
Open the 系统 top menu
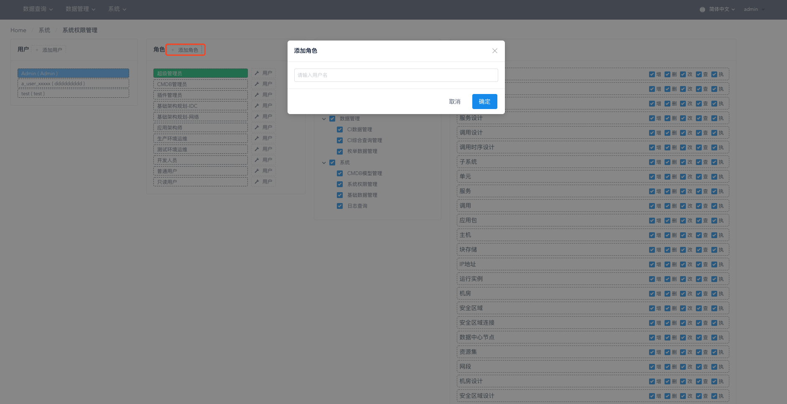pyautogui.click(x=117, y=9)
